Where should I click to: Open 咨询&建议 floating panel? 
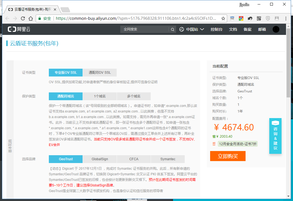click(275, 136)
